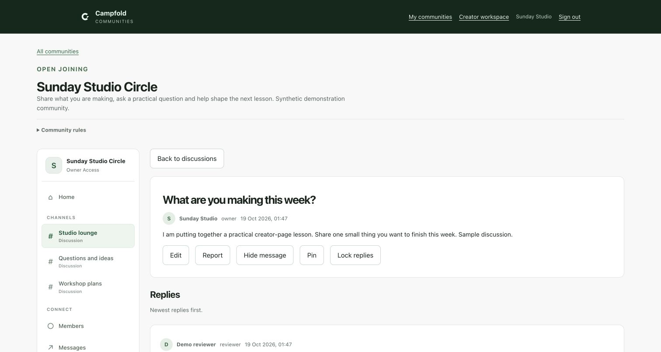Viewport: 661px width, 352px height.
Task: Go to Members page in sidebar
Action: point(88,326)
